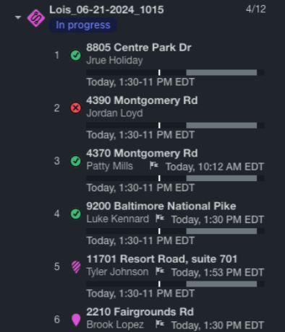Screen dimensions: 285x332
Task: Click time window bar under Jrue Holiday
Action: (175, 72)
